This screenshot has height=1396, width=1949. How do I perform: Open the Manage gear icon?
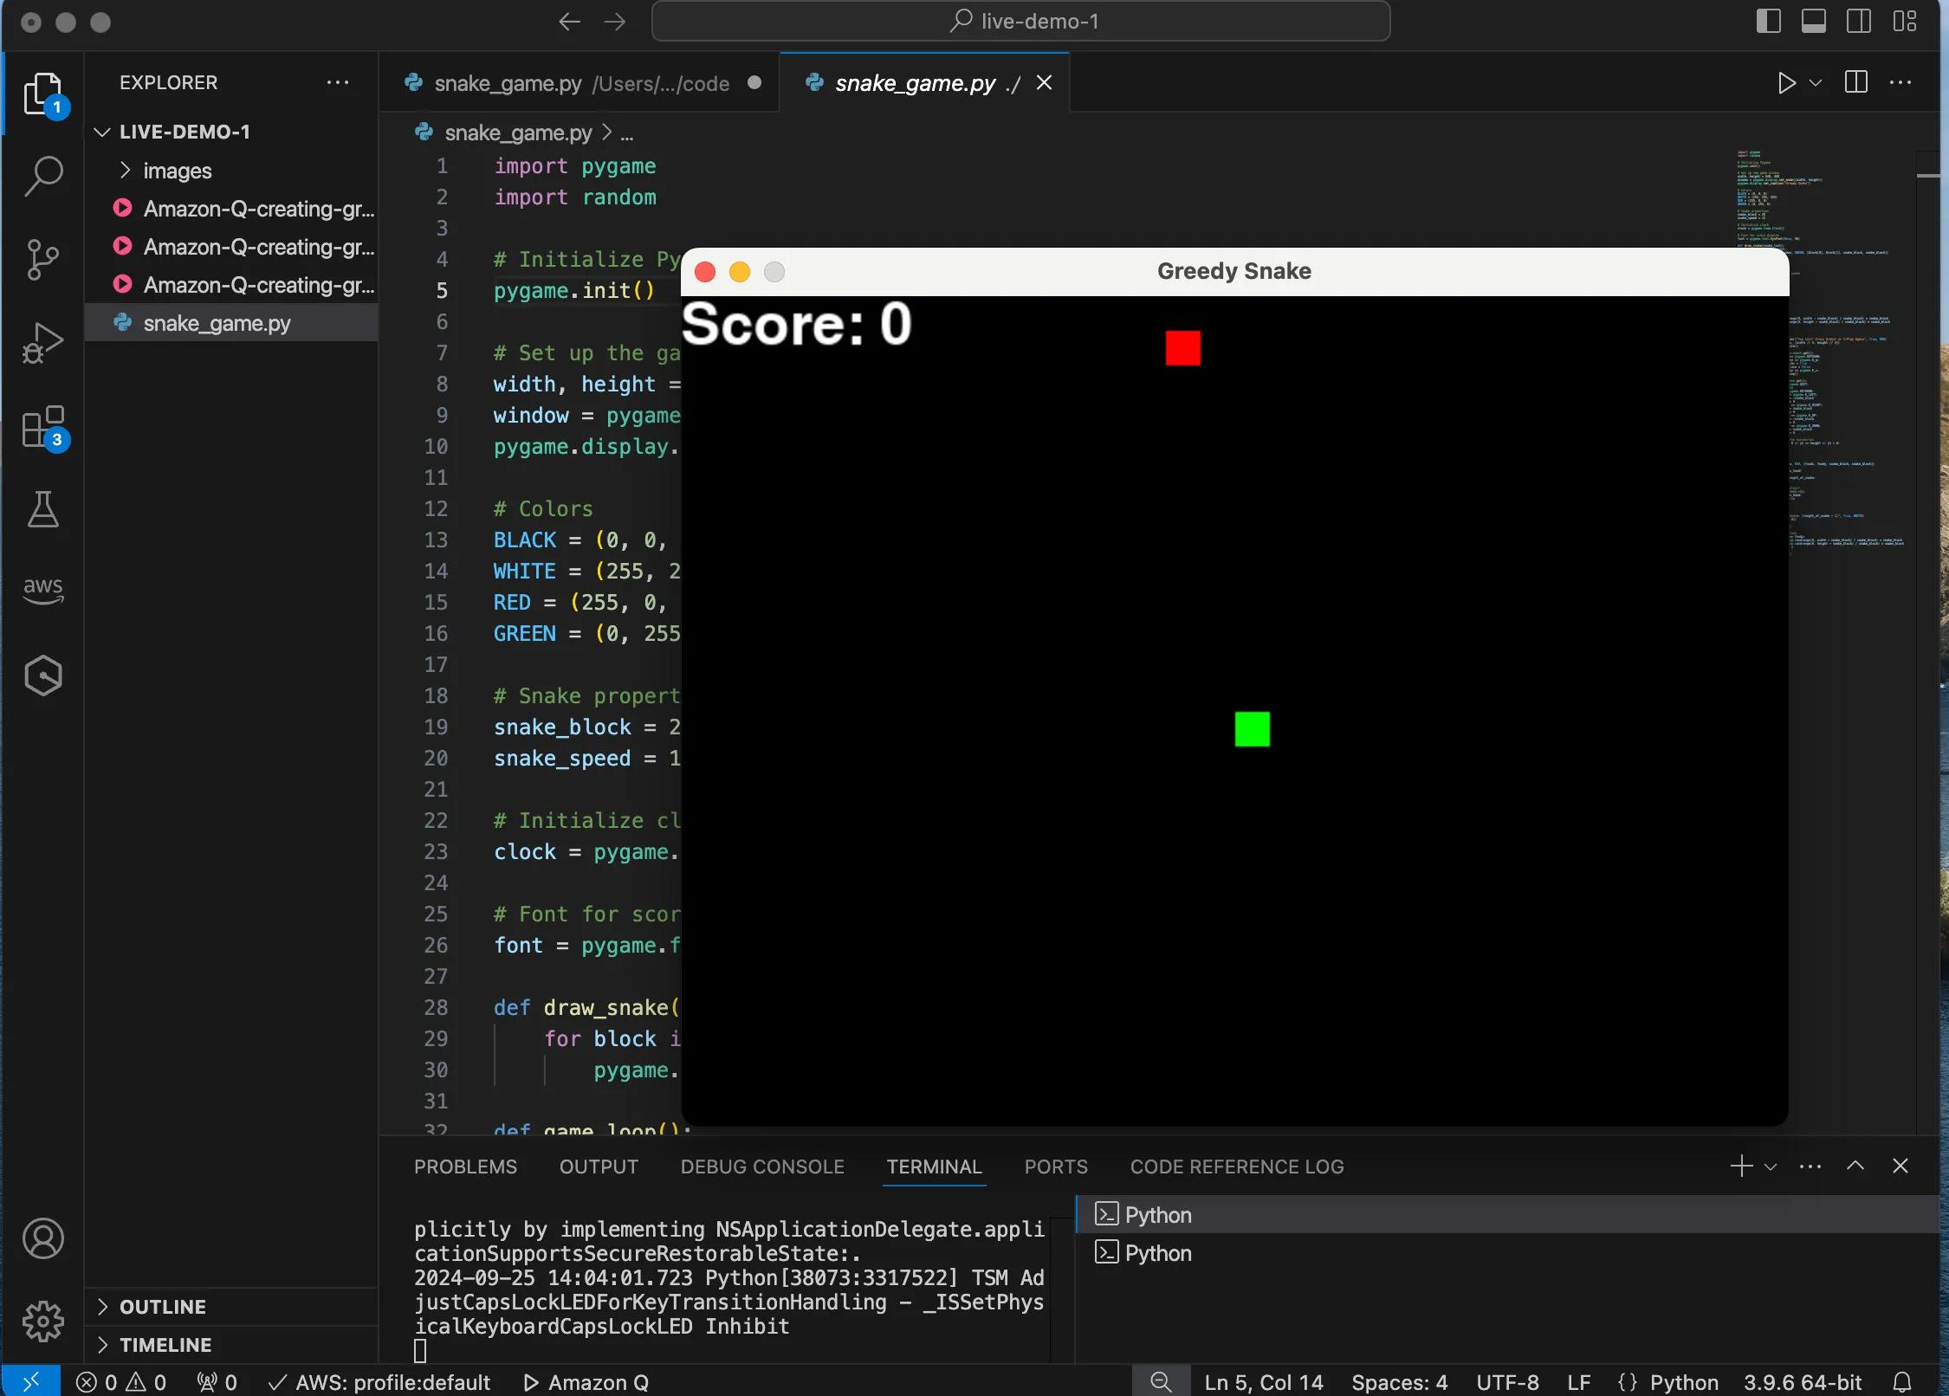[42, 1322]
